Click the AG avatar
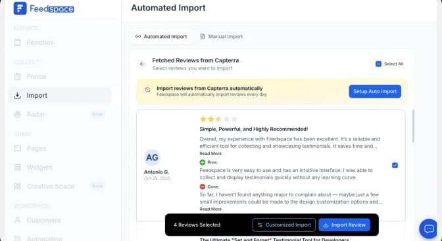This screenshot has height=241, width=442. click(x=152, y=158)
